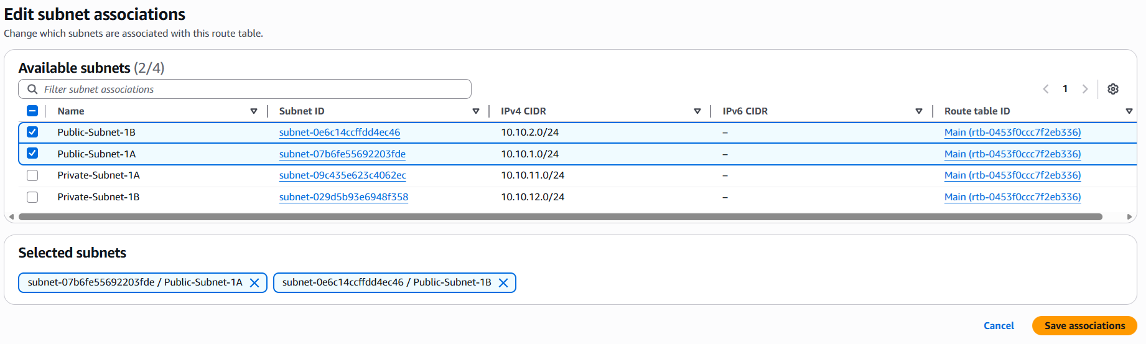Remove Public-Subnet-1B from selected subnets

pos(503,283)
